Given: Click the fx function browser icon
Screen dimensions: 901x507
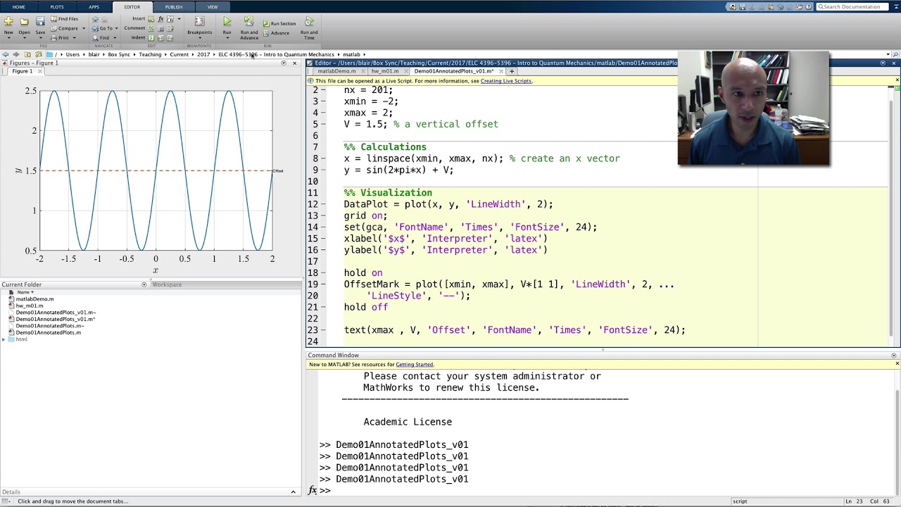Looking at the screenshot, I should coord(313,490).
